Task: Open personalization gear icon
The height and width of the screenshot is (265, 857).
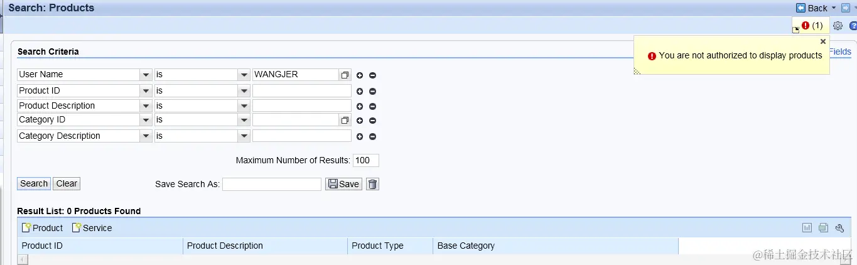Action: (838, 26)
